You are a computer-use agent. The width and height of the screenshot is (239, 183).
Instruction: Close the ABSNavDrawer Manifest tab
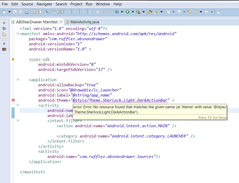pyautogui.click(x=61, y=22)
